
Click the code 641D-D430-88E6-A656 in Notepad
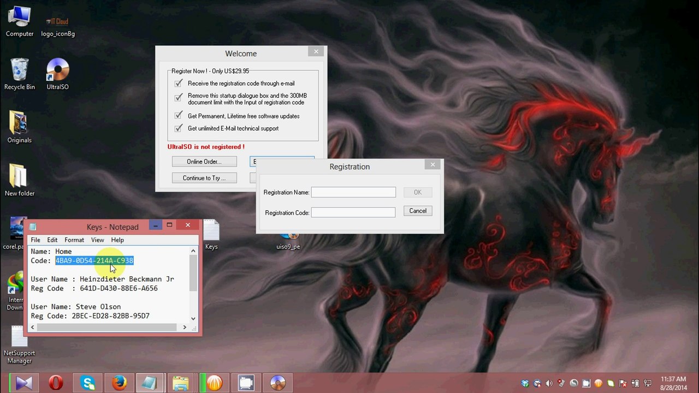pyautogui.click(x=119, y=288)
